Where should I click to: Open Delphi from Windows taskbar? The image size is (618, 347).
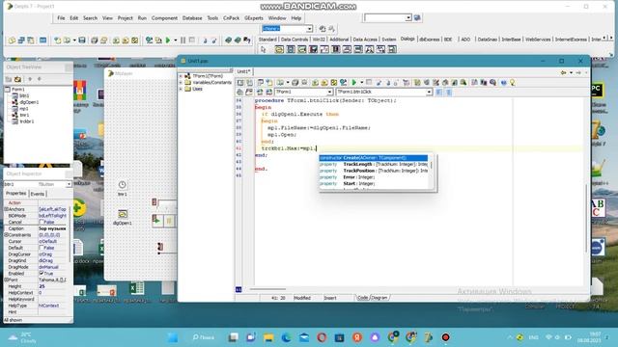429,337
